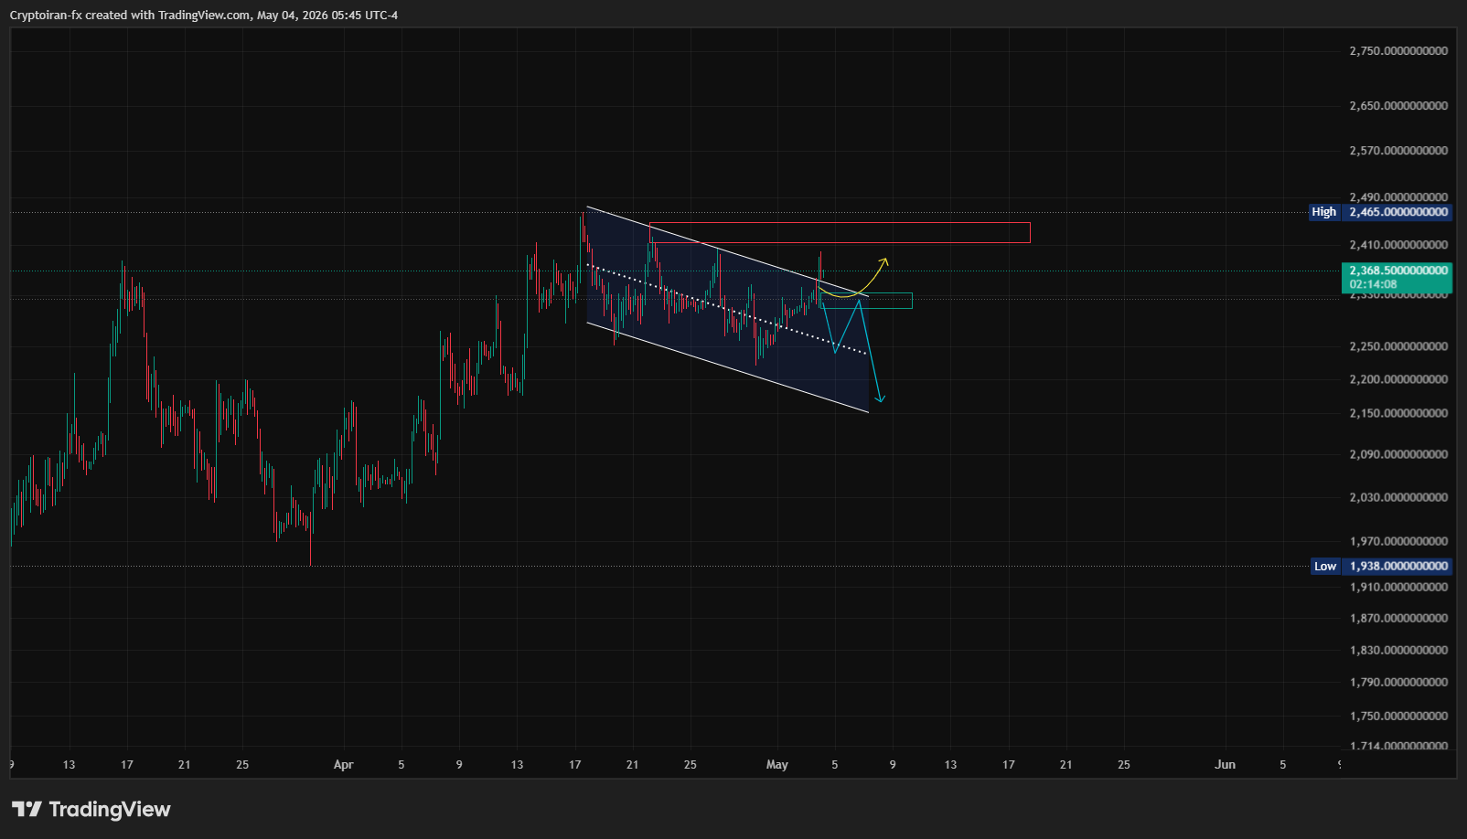The height and width of the screenshot is (839, 1467).
Task: Click the blue downward arrow tip
Action: 881,398
